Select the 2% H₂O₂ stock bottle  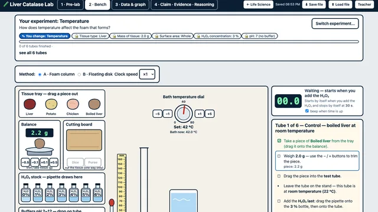point(50,193)
